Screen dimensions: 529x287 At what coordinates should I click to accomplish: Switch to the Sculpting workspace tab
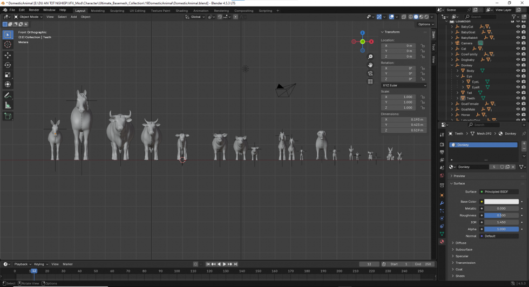(x=117, y=10)
